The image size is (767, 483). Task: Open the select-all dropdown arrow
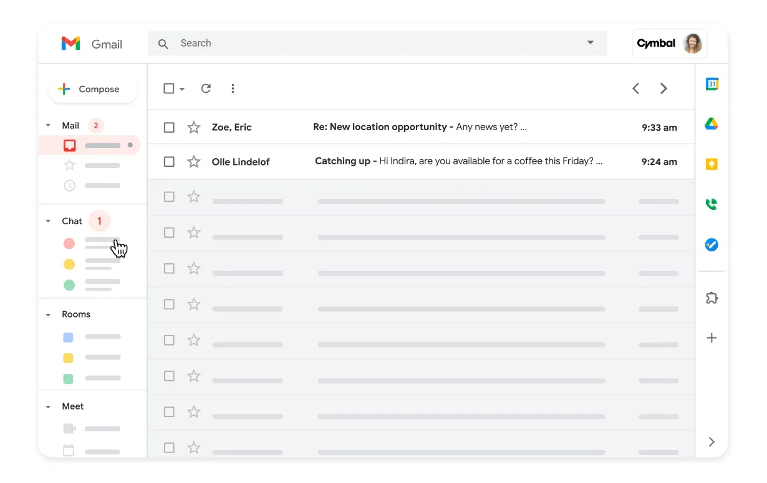tap(182, 89)
